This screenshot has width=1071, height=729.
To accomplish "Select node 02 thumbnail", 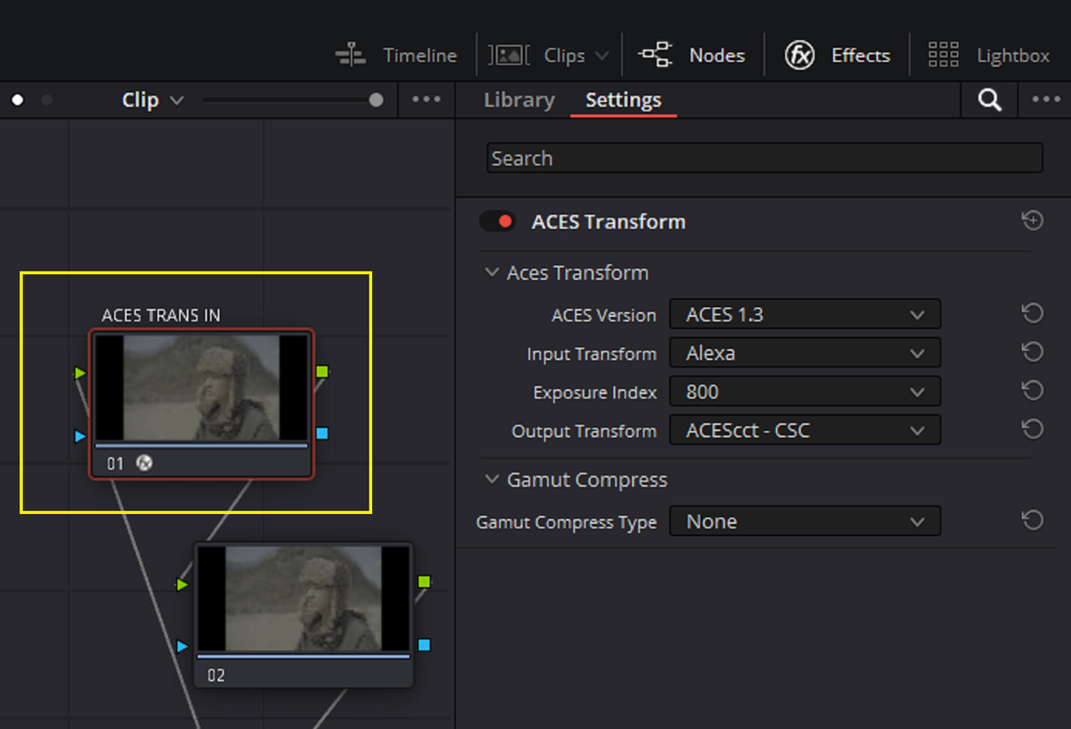I will pos(304,599).
